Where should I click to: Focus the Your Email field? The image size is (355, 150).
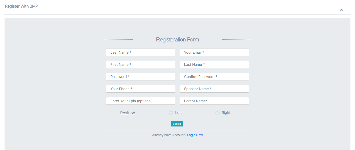[x=214, y=52]
